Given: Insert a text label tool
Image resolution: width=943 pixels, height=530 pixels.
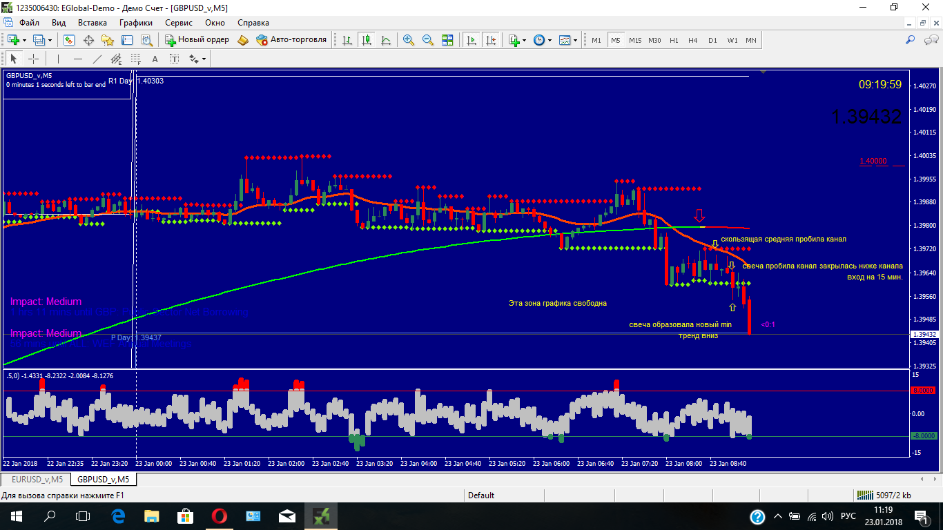Looking at the screenshot, I should pos(155,59).
